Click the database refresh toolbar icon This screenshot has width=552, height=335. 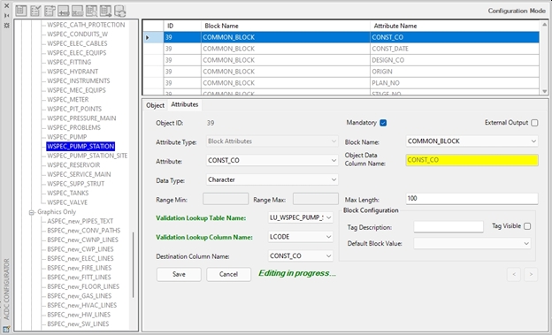pos(119,11)
